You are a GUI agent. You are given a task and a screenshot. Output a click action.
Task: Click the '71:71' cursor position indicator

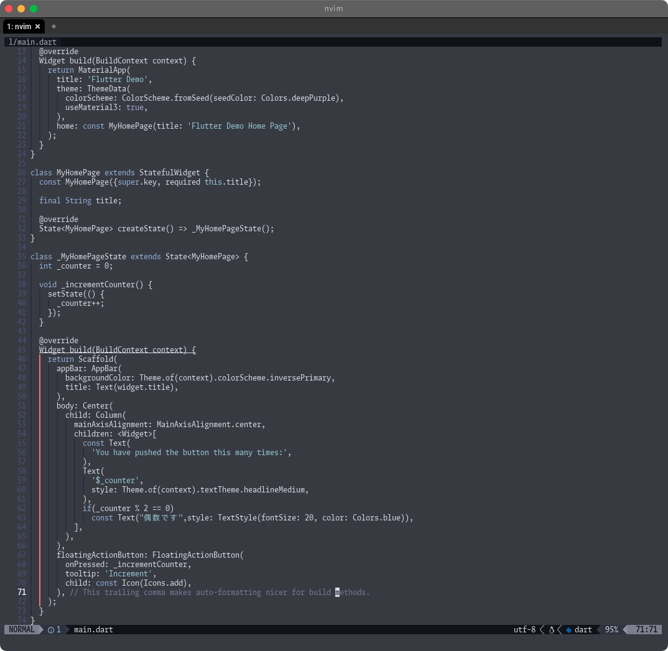point(646,629)
